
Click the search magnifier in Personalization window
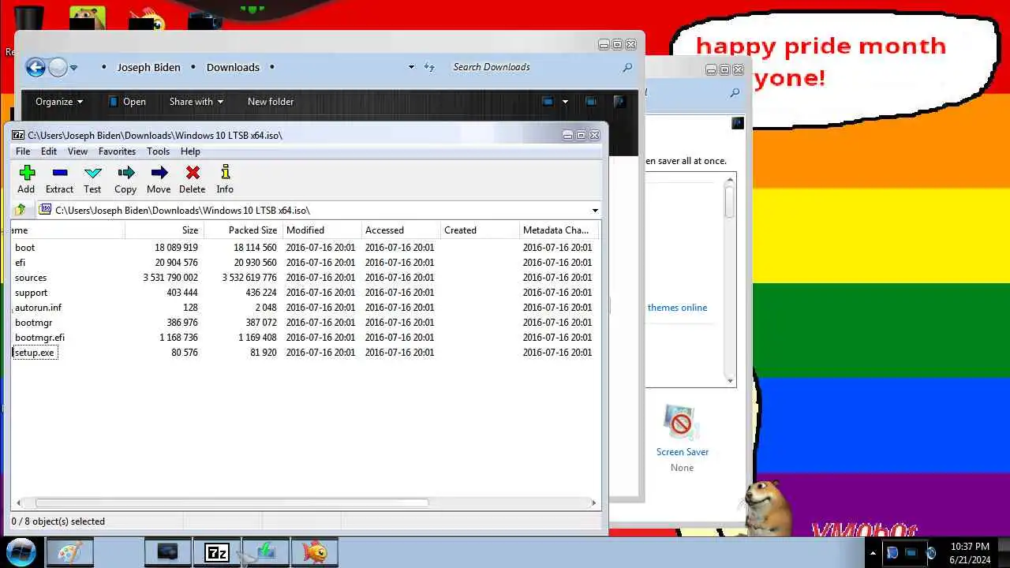[735, 92]
